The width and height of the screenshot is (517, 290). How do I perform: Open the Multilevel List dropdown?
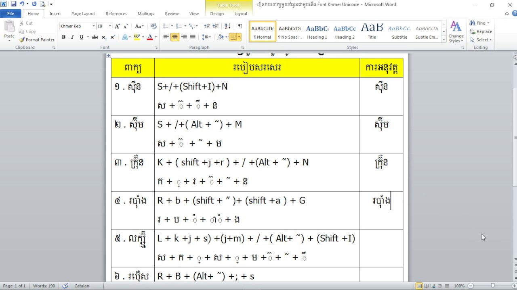pos(193,26)
